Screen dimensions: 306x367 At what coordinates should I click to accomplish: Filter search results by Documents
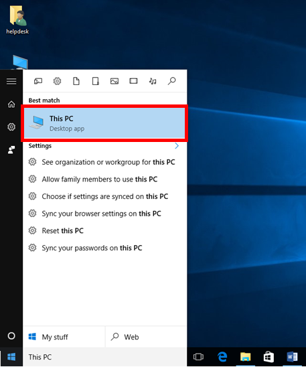click(x=76, y=81)
